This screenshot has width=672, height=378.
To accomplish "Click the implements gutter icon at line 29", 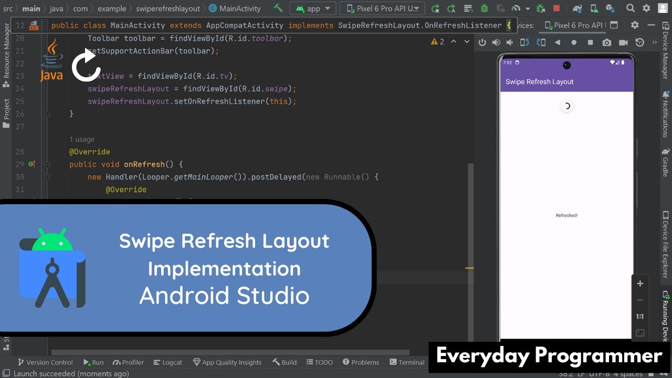I will click(32, 164).
